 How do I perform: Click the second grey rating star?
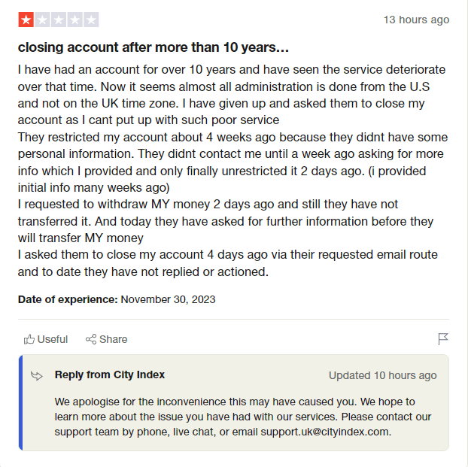tap(41, 20)
